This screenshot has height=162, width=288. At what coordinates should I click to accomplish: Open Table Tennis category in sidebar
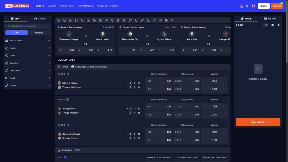pyautogui.click(x=28, y=71)
